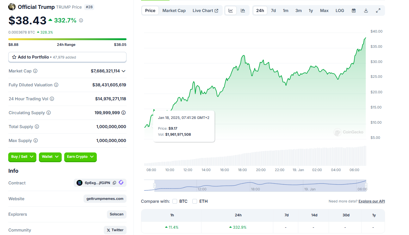The width and height of the screenshot is (409, 235).
Task: Click the $38,431,605,619 valuation value
Action: click(109, 85)
